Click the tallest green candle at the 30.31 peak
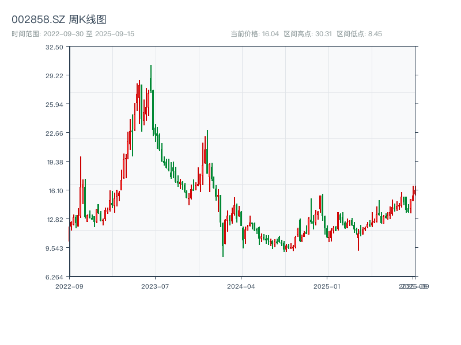This screenshot has height=345, width=461. click(151, 79)
